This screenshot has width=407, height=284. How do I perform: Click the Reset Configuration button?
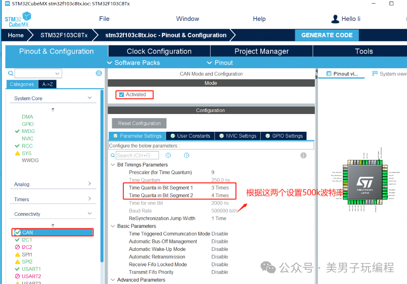pyautogui.click(x=139, y=123)
